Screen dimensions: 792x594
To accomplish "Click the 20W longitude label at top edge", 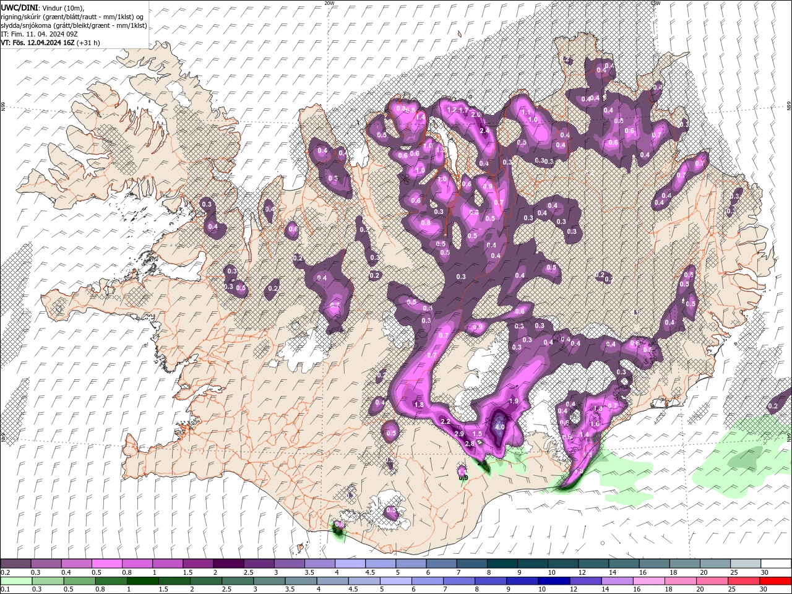I will [x=329, y=3].
